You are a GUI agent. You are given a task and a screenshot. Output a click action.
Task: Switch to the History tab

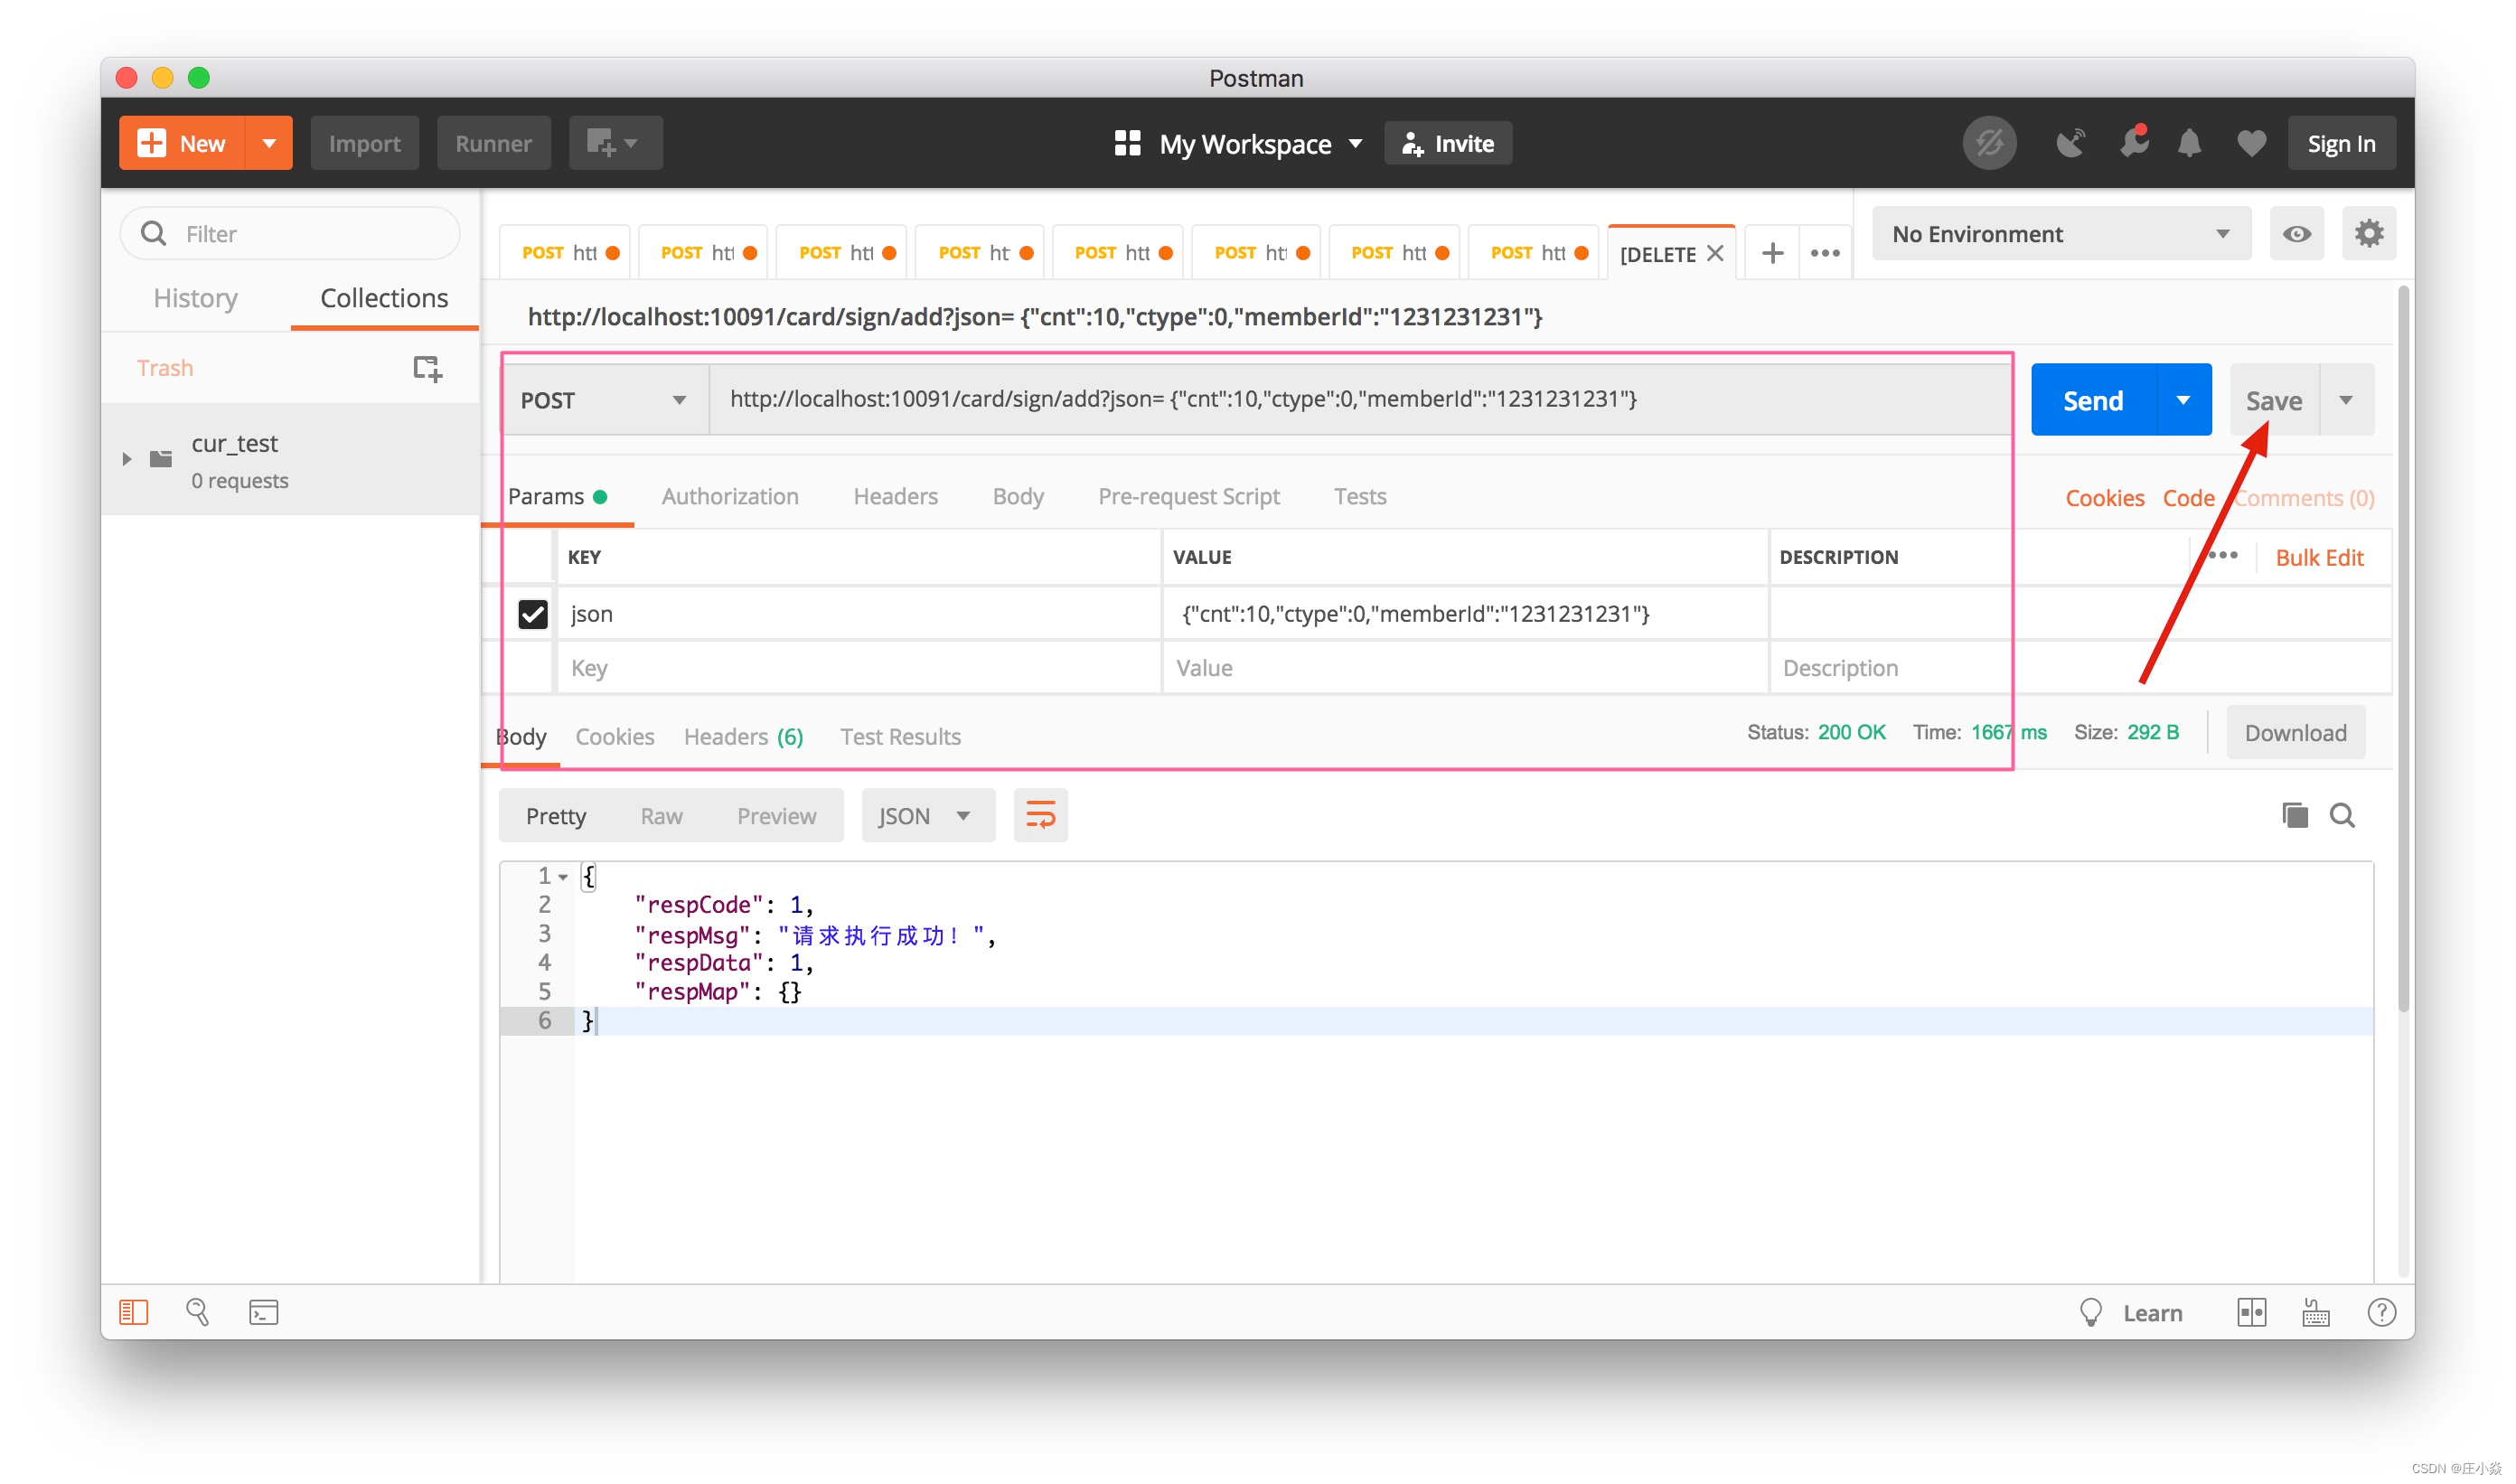coord(195,298)
